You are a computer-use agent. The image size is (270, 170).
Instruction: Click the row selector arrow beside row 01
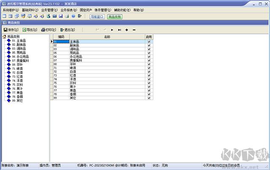tap(51, 42)
